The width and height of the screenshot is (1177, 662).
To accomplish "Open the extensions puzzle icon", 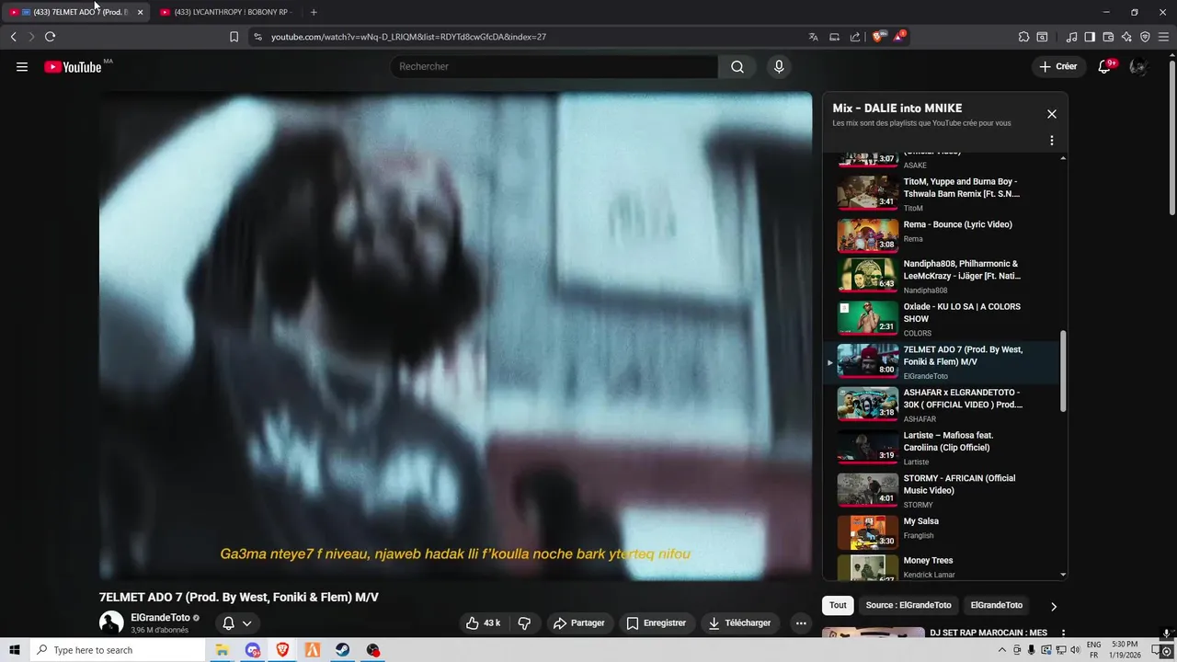I will pyautogui.click(x=1023, y=37).
